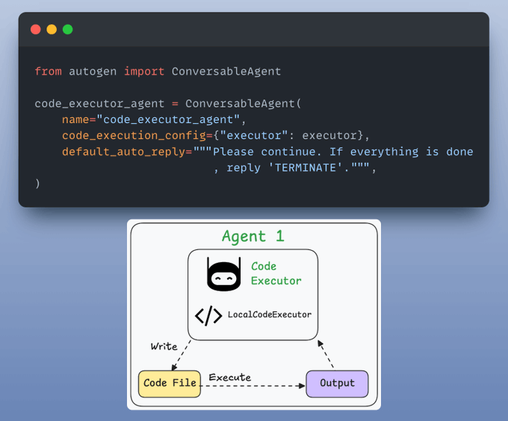Click the name parameter keyword
Image resolution: width=508 pixels, height=421 pixels.
pyautogui.click(x=75, y=119)
